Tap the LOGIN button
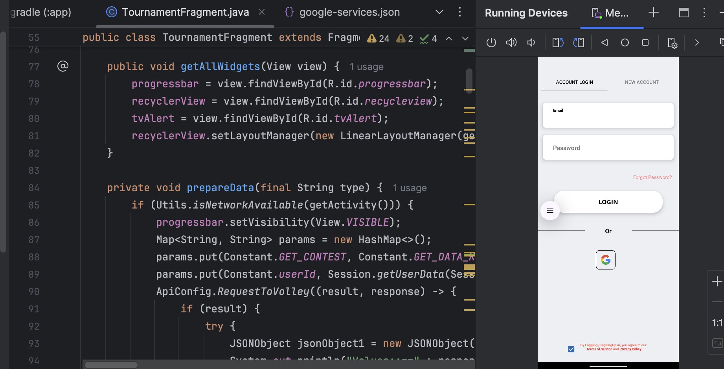This screenshot has height=369, width=724. point(608,202)
